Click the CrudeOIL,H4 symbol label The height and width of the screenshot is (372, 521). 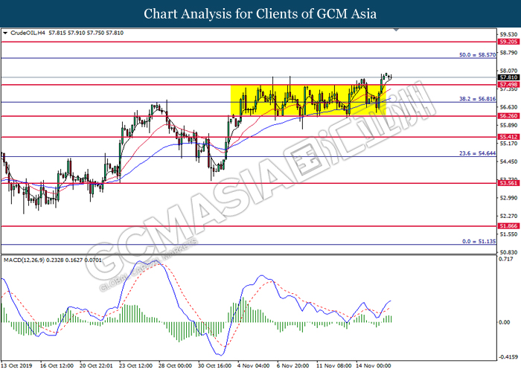click(x=28, y=33)
